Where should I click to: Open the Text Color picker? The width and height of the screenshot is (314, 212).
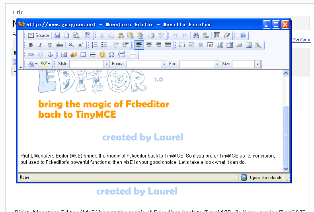[x=33, y=64]
